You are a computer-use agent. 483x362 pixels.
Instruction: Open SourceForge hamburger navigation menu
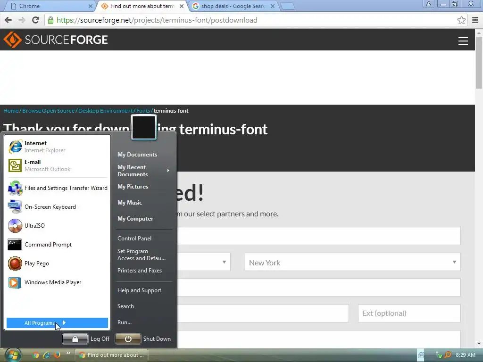[463, 41]
